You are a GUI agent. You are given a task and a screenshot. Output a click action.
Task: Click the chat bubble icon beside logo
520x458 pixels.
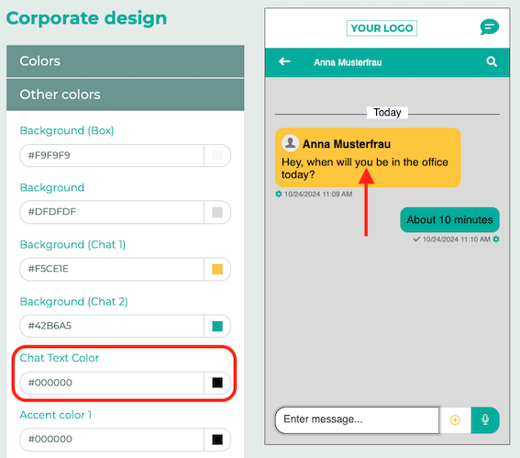489,28
